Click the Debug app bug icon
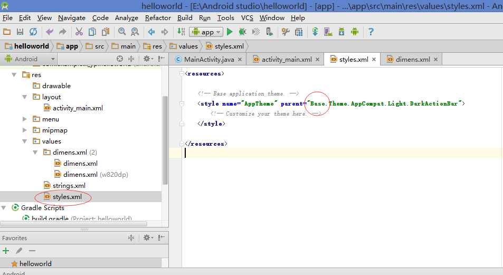 coord(242,32)
